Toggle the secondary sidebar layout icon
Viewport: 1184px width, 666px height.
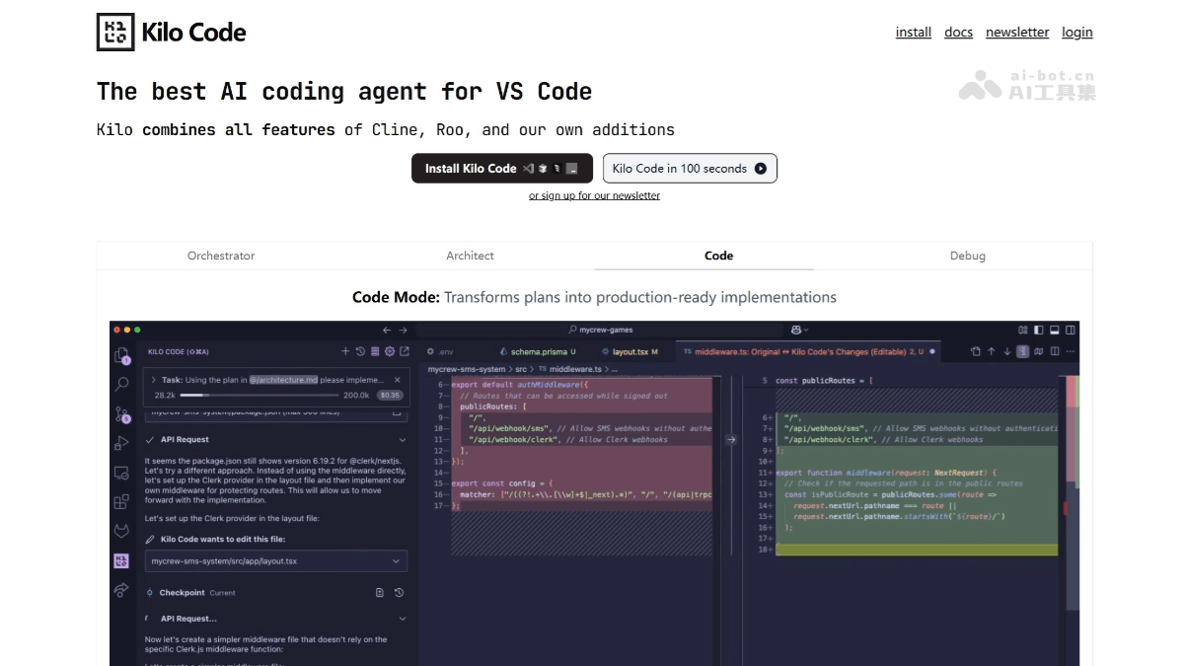[x=1070, y=330]
